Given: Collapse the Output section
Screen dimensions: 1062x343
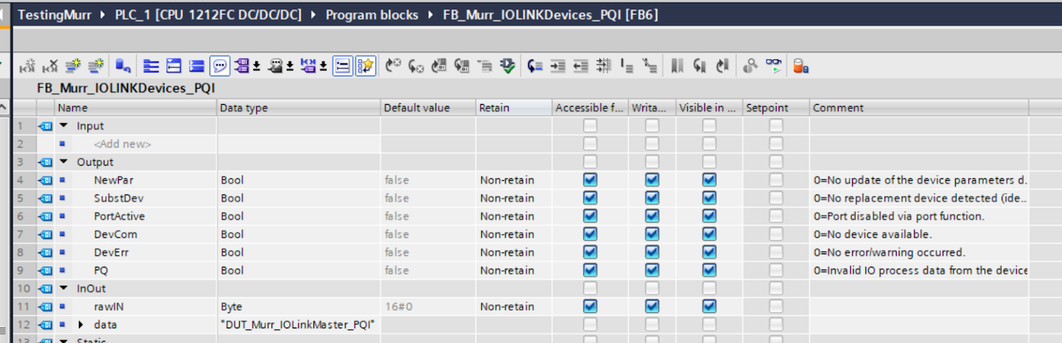Looking at the screenshot, I should click(64, 161).
